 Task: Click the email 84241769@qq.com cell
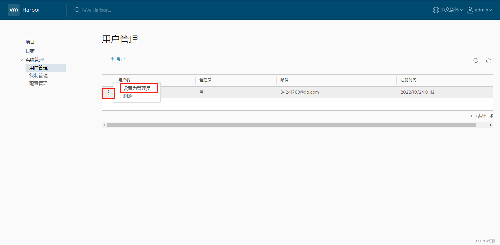coord(299,92)
